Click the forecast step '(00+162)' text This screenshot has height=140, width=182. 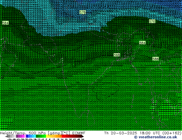coord(172,133)
